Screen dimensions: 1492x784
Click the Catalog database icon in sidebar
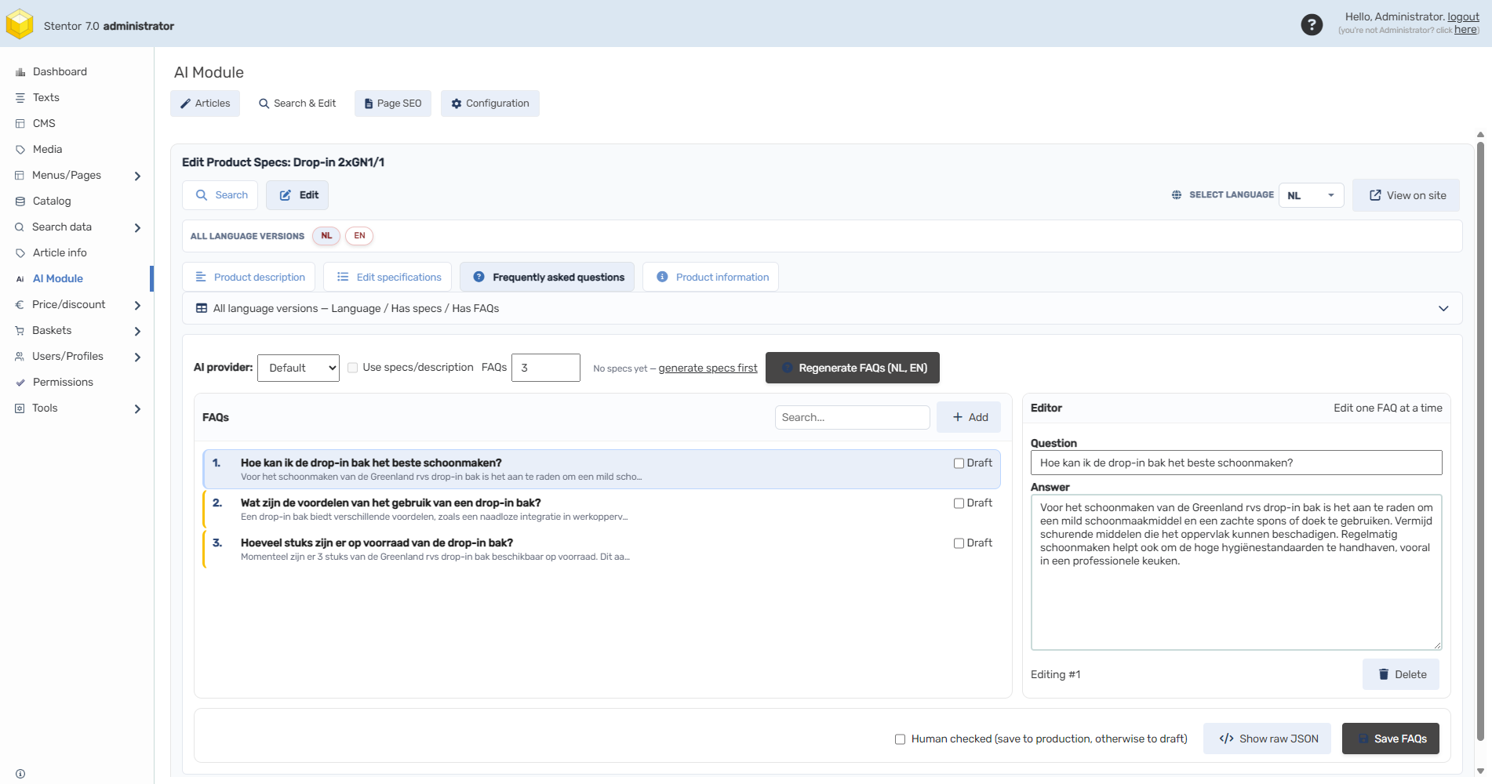coord(20,201)
